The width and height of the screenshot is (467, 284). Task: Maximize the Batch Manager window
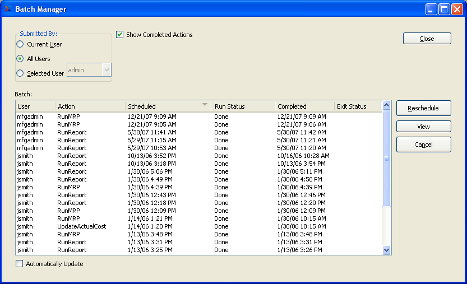click(x=444, y=9)
